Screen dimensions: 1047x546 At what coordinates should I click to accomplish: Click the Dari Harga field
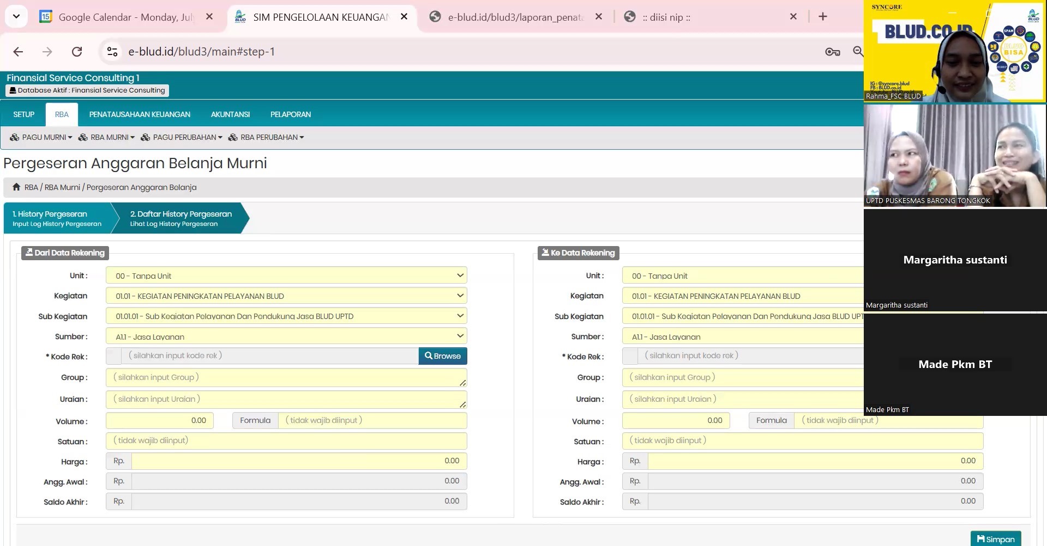point(299,461)
